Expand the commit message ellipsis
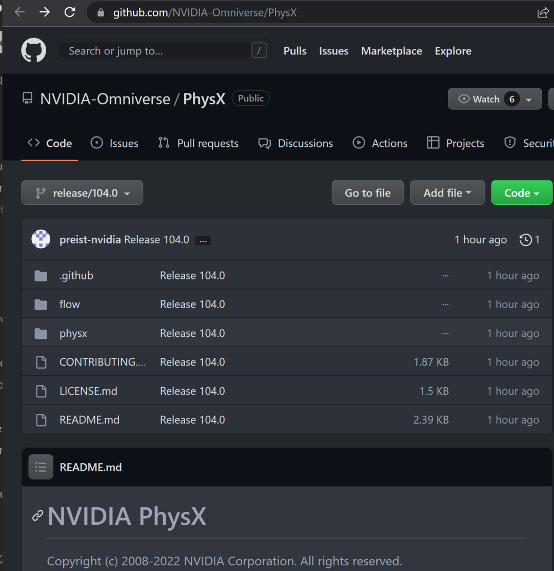The image size is (554, 571). 203,240
